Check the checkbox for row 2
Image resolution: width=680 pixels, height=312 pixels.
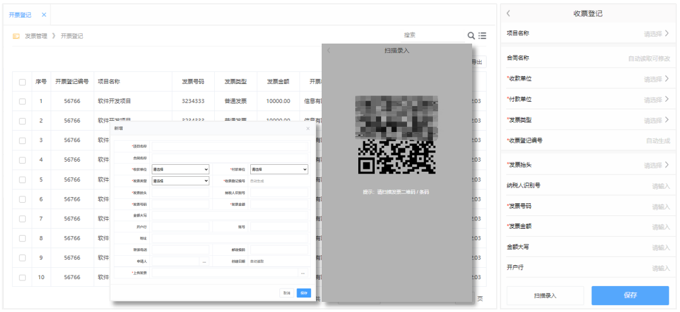click(22, 121)
